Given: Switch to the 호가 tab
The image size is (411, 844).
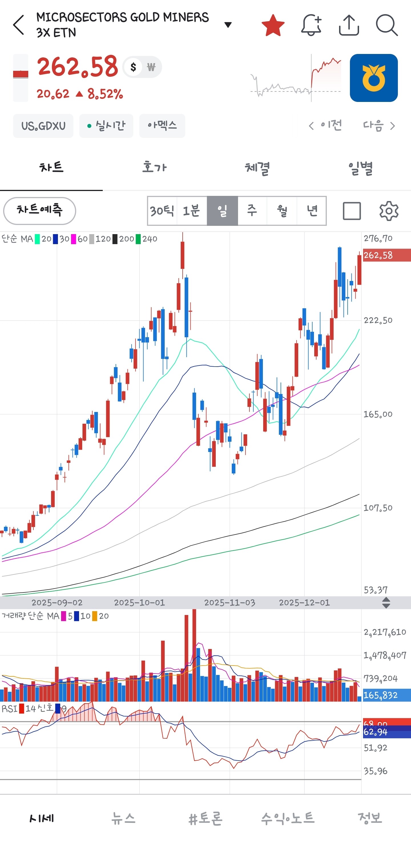Looking at the screenshot, I should [154, 168].
